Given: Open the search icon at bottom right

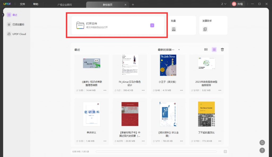Looking at the screenshot, I should point(262,143).
